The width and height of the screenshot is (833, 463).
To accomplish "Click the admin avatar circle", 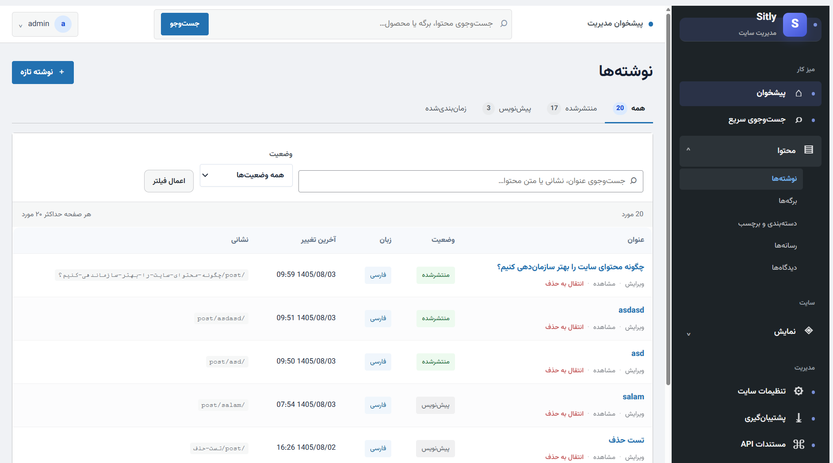I will tap(63, 24).
